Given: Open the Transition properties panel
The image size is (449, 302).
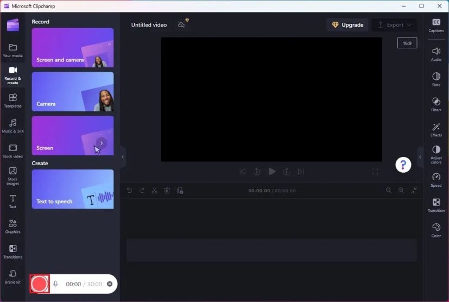Looking at the screenshot, I should point(436,205).
